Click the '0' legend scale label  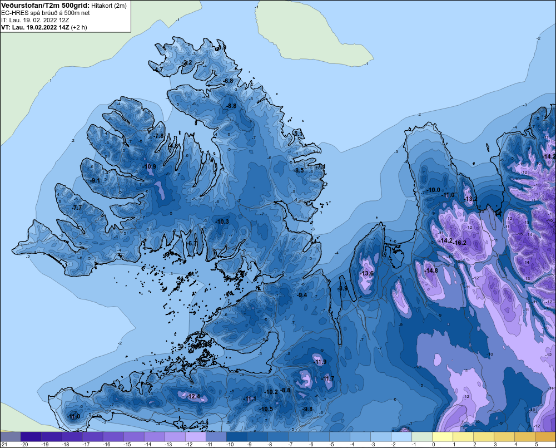click(434, 445)
